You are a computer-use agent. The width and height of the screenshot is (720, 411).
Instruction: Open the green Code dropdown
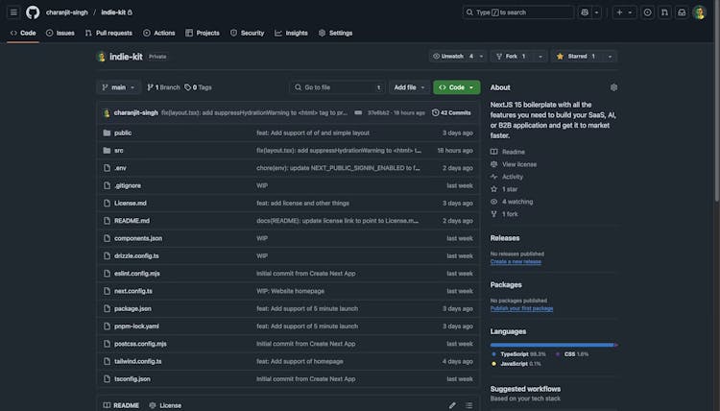pyautogui.click(x=456, y=87)
